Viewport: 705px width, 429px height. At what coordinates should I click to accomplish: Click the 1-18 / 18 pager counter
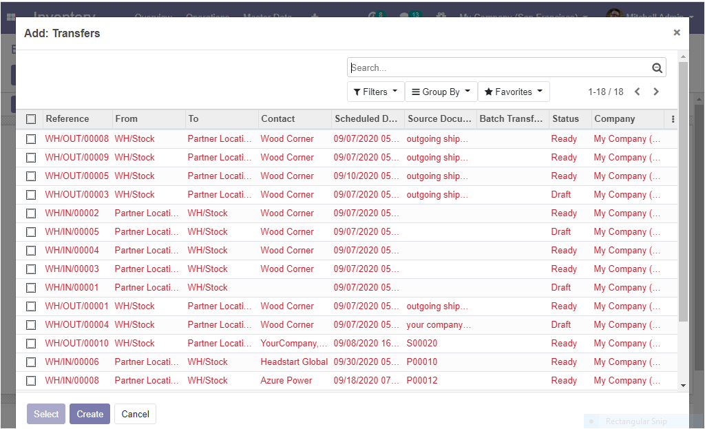point(605,92)
